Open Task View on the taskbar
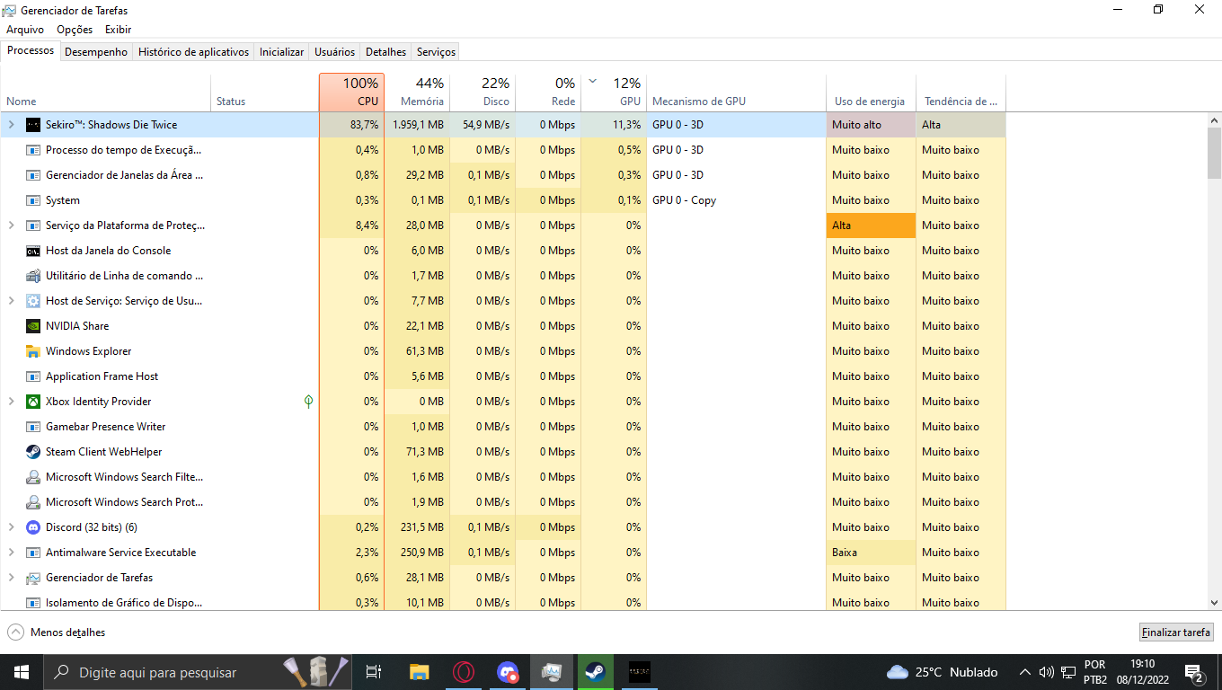 (374, 672)
